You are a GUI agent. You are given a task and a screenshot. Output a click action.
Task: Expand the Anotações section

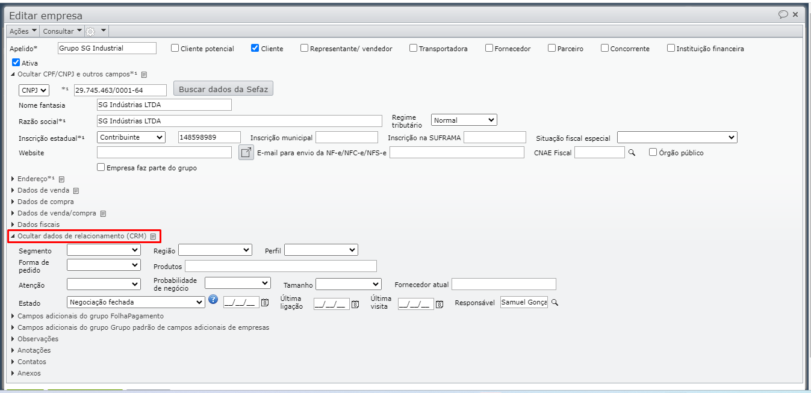[30, 350]
